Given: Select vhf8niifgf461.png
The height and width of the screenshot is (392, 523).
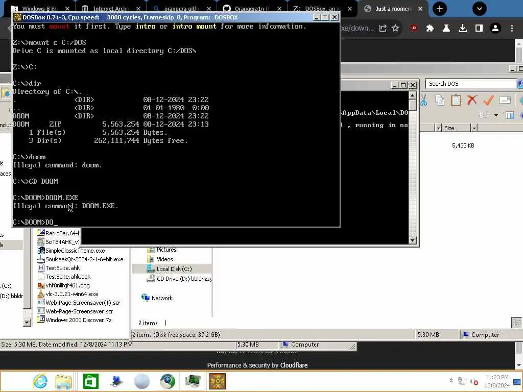Looking at the screenshot, I should tap(63, 285).
